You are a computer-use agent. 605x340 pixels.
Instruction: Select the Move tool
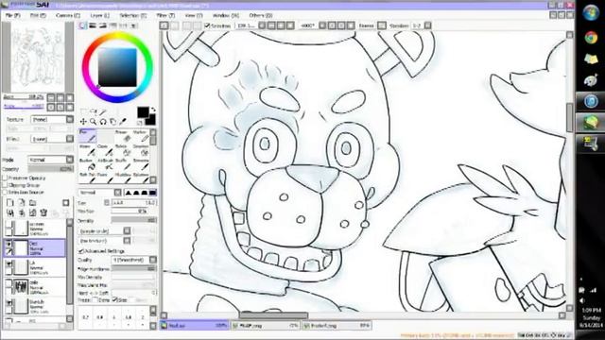coord(83,122)
